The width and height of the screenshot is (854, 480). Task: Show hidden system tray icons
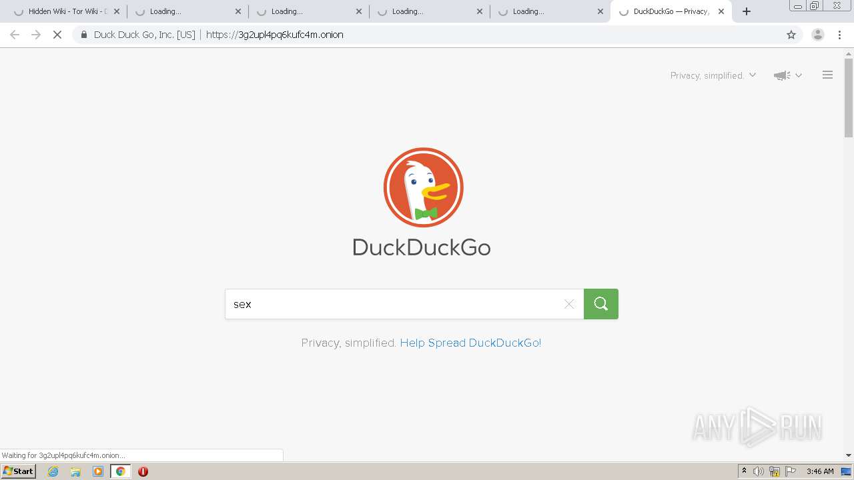[x=744, y=471]
